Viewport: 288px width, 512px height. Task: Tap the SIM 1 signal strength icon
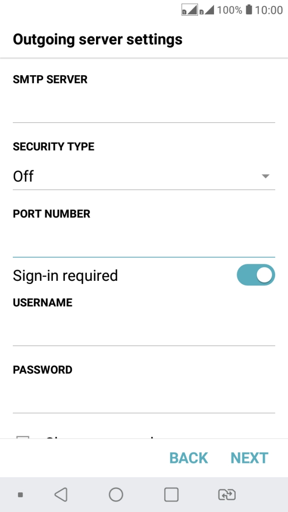[189, 10]
